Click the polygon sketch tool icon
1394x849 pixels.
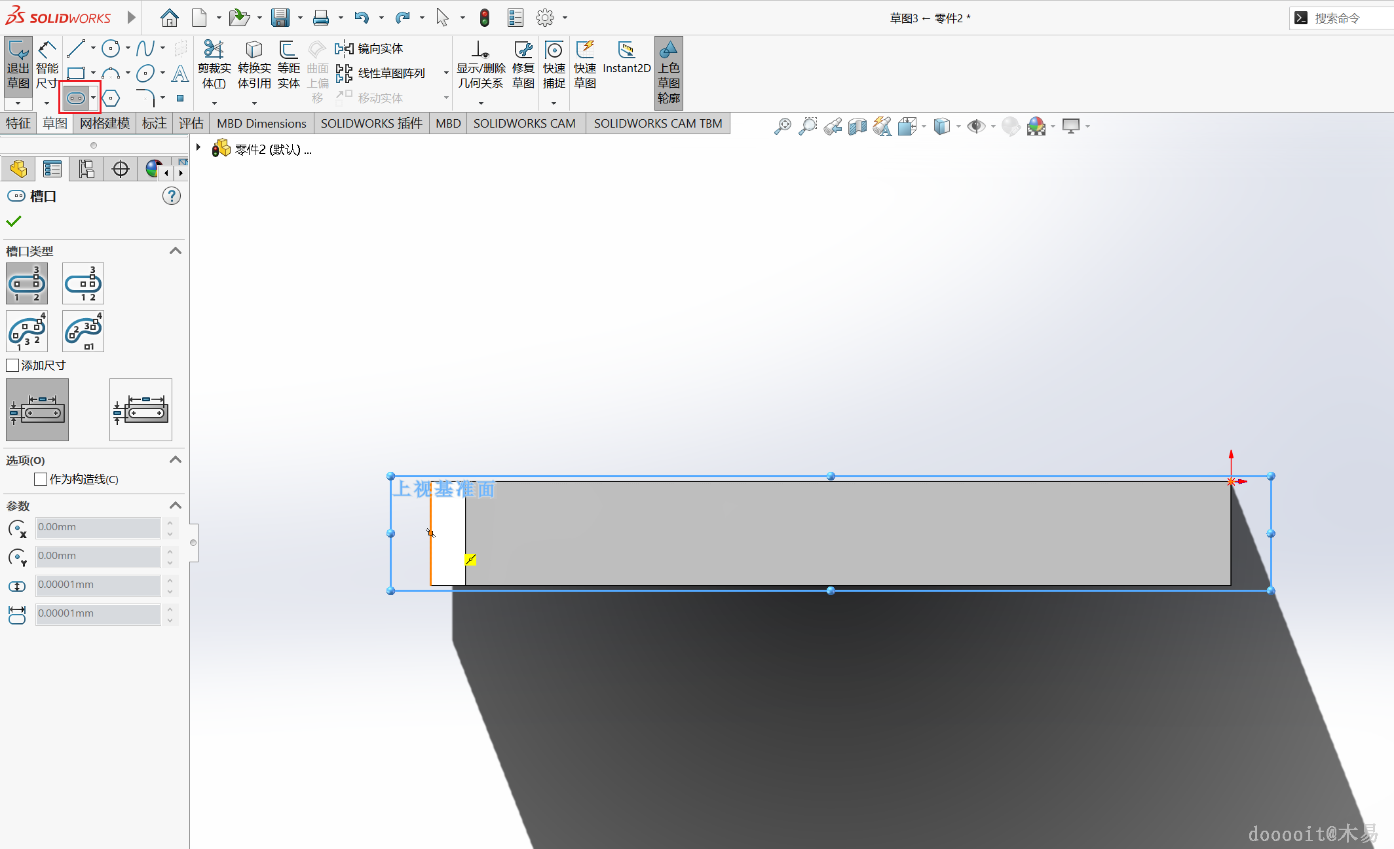[111, 98]
